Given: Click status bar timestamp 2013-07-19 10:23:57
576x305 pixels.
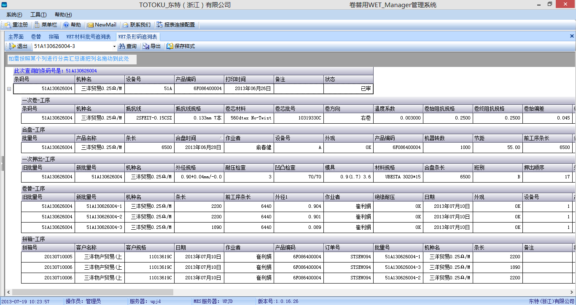Looking at the screenshot, I should (x=26, y=302).
